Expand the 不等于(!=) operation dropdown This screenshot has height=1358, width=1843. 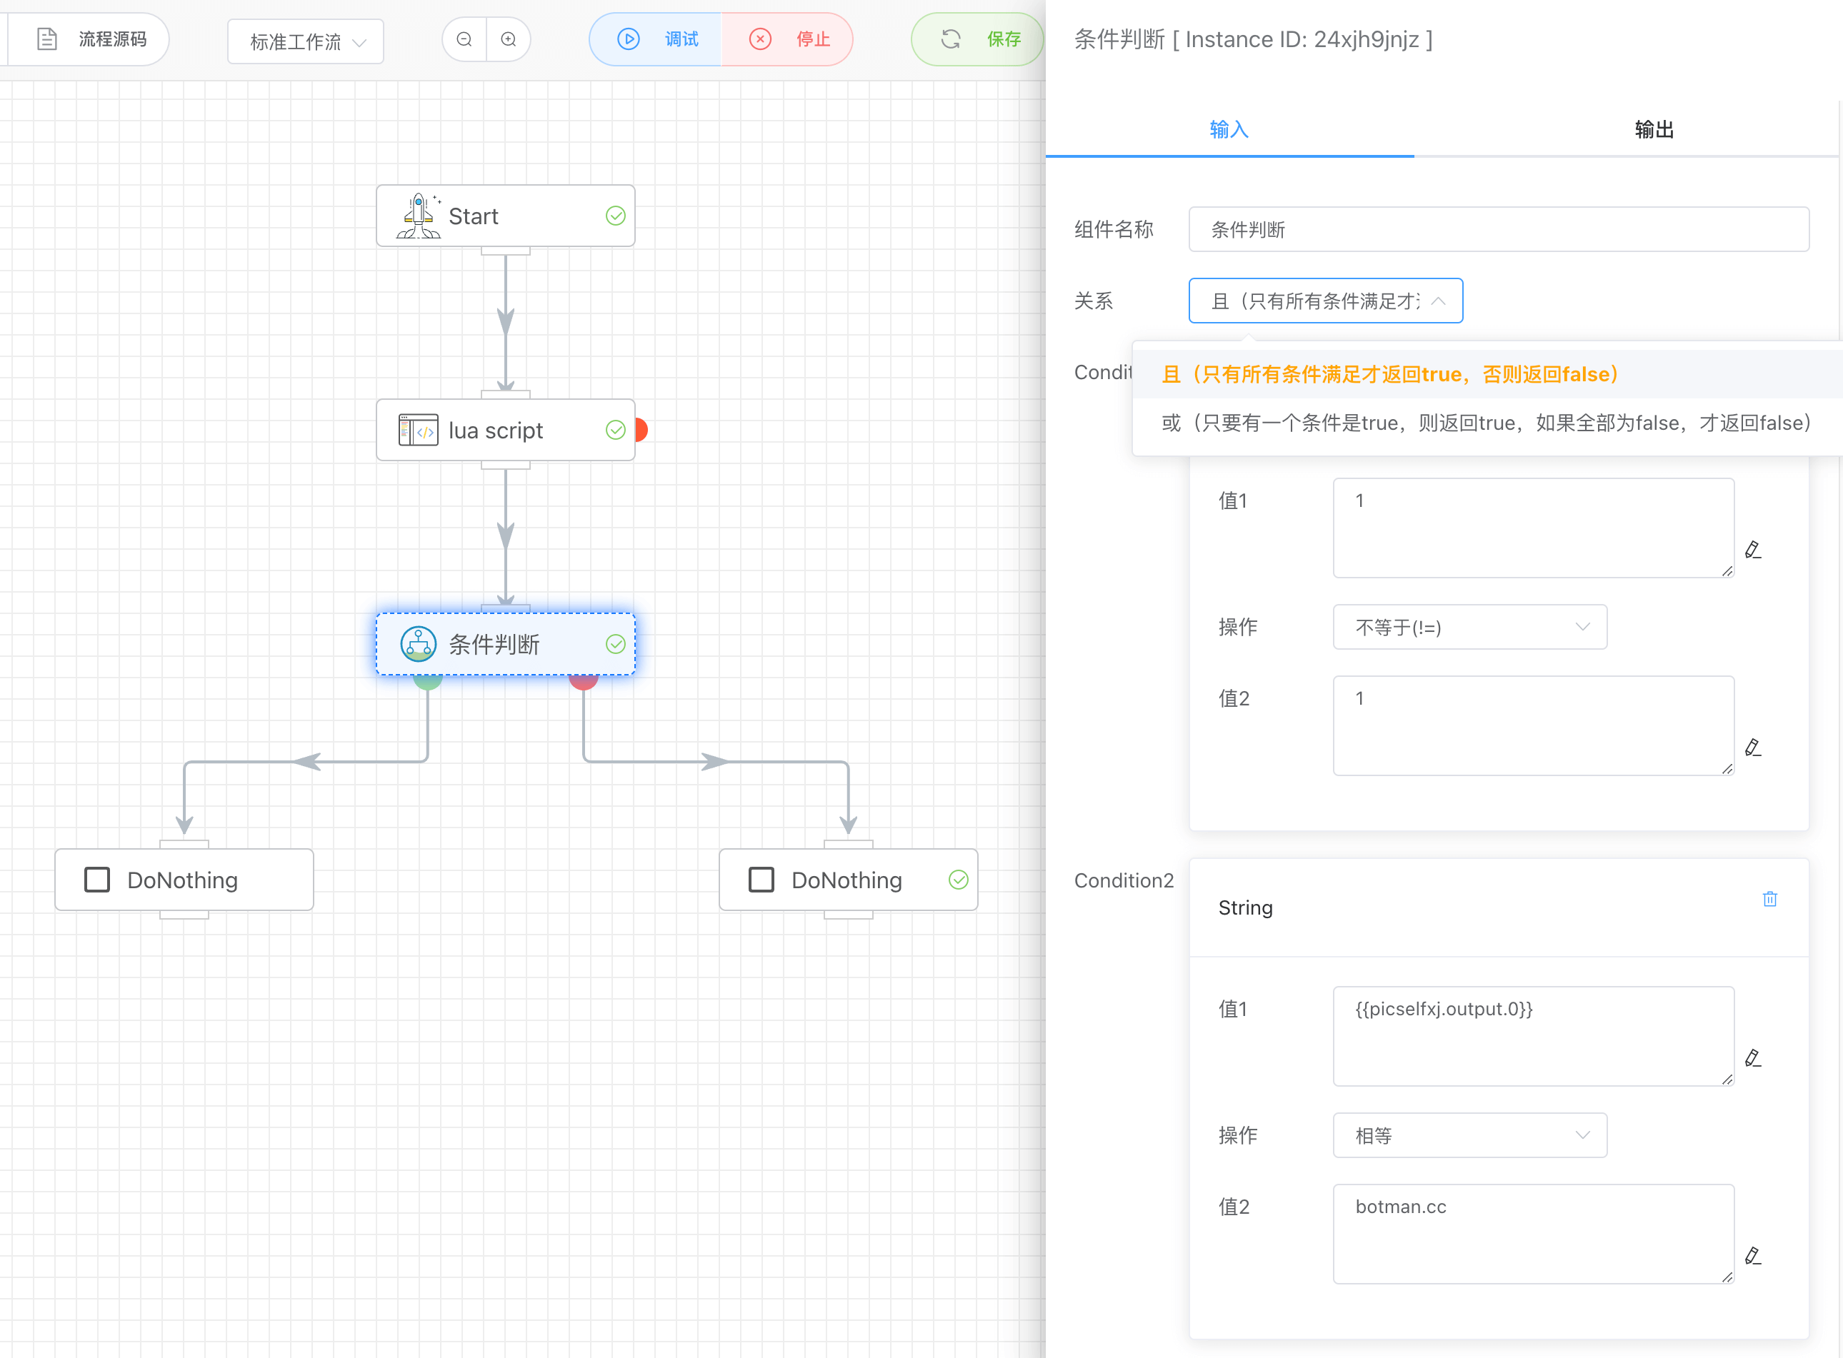click(1469, 627)
